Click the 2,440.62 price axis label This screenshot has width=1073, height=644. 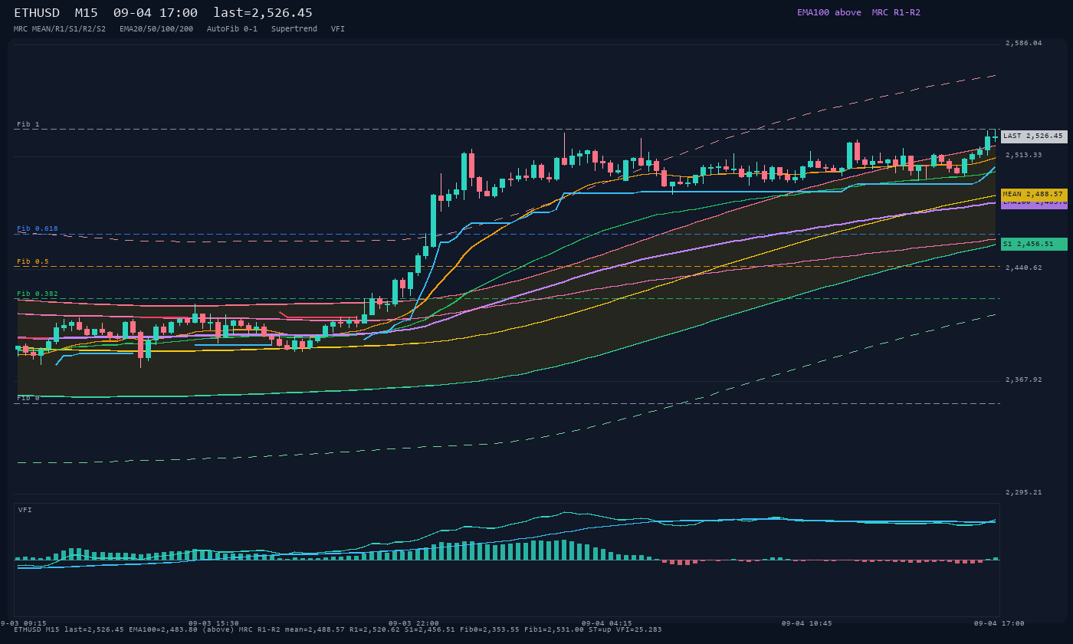(1024, 268)
